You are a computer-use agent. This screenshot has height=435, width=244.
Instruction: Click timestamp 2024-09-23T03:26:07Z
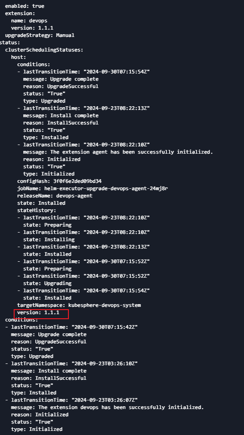coord(104,400)
